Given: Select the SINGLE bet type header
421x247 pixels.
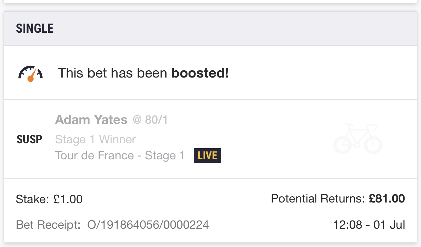Looking at the screenshot, I should point(35,29).
